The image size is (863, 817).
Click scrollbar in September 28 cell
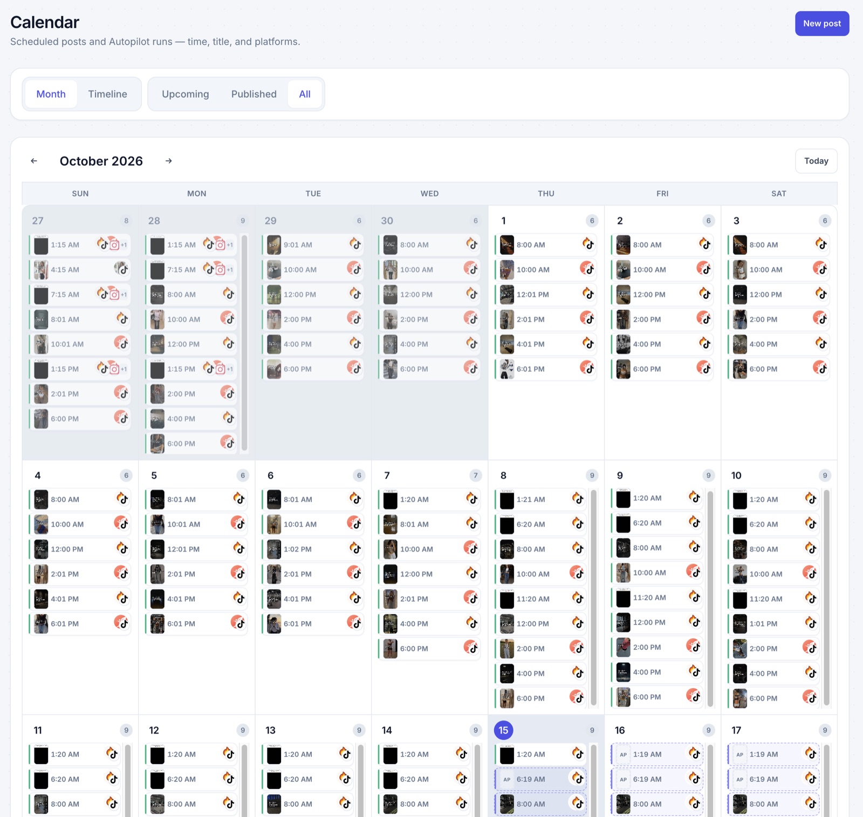pos(245,343)
